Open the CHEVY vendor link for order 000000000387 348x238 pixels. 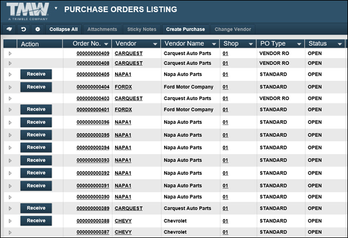point(123,232)
